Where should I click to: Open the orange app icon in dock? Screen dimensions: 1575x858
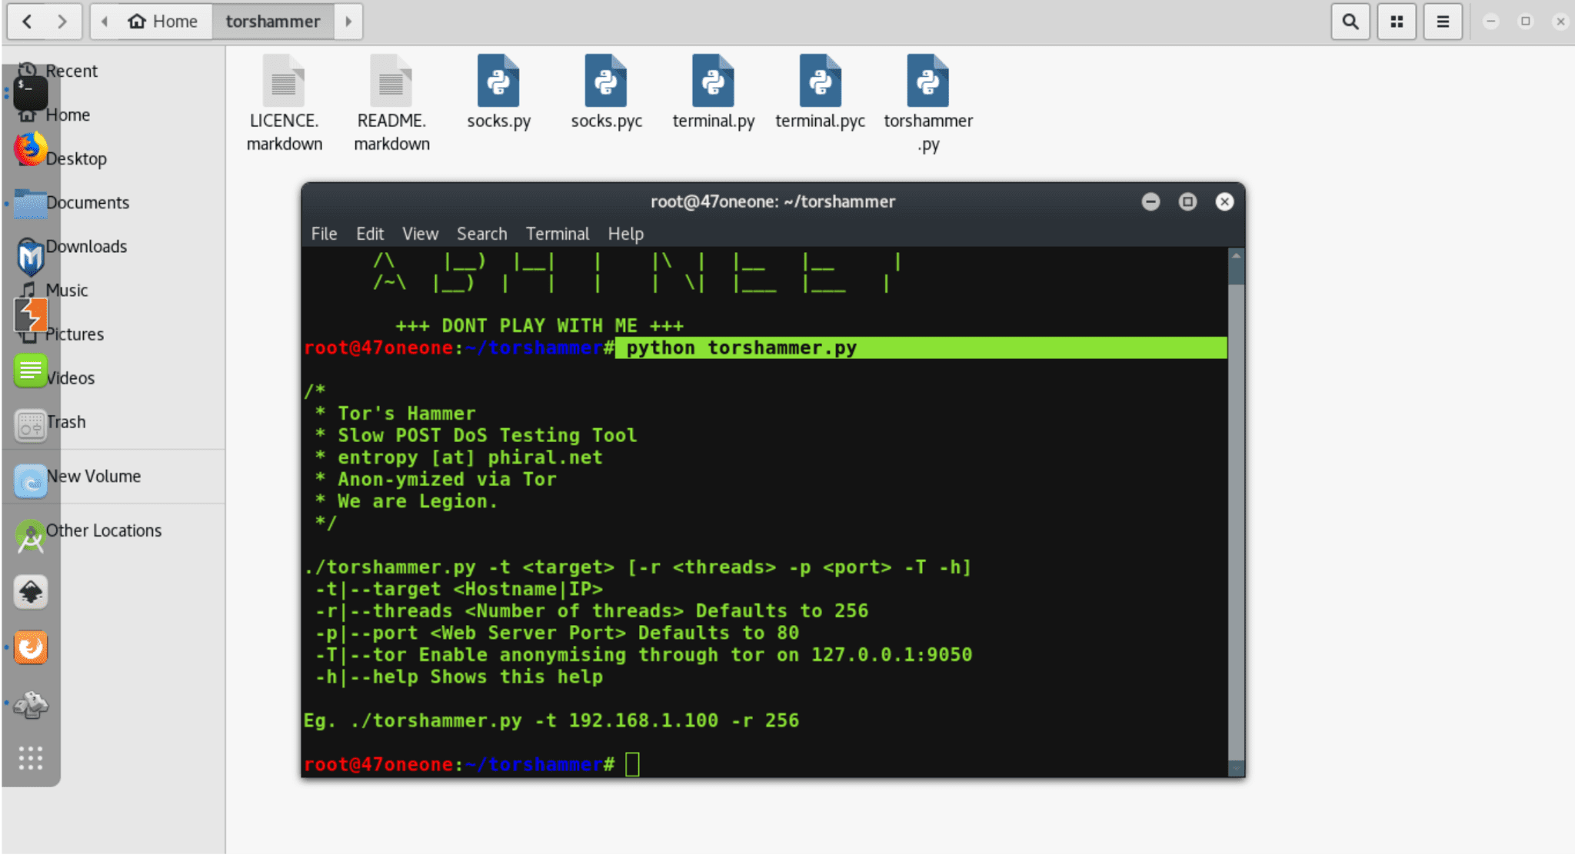click(x=31, y=647)
